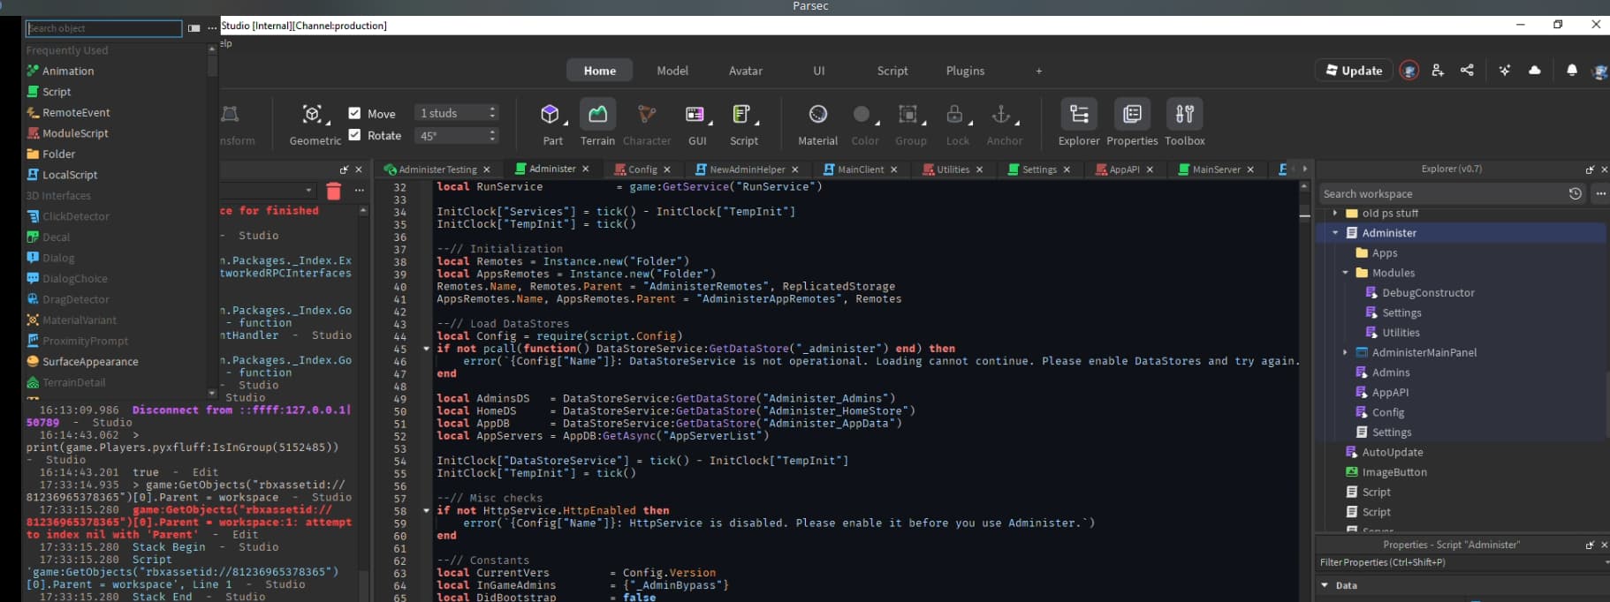Toggle the Move snapping checkbox

tap(354, 113)
